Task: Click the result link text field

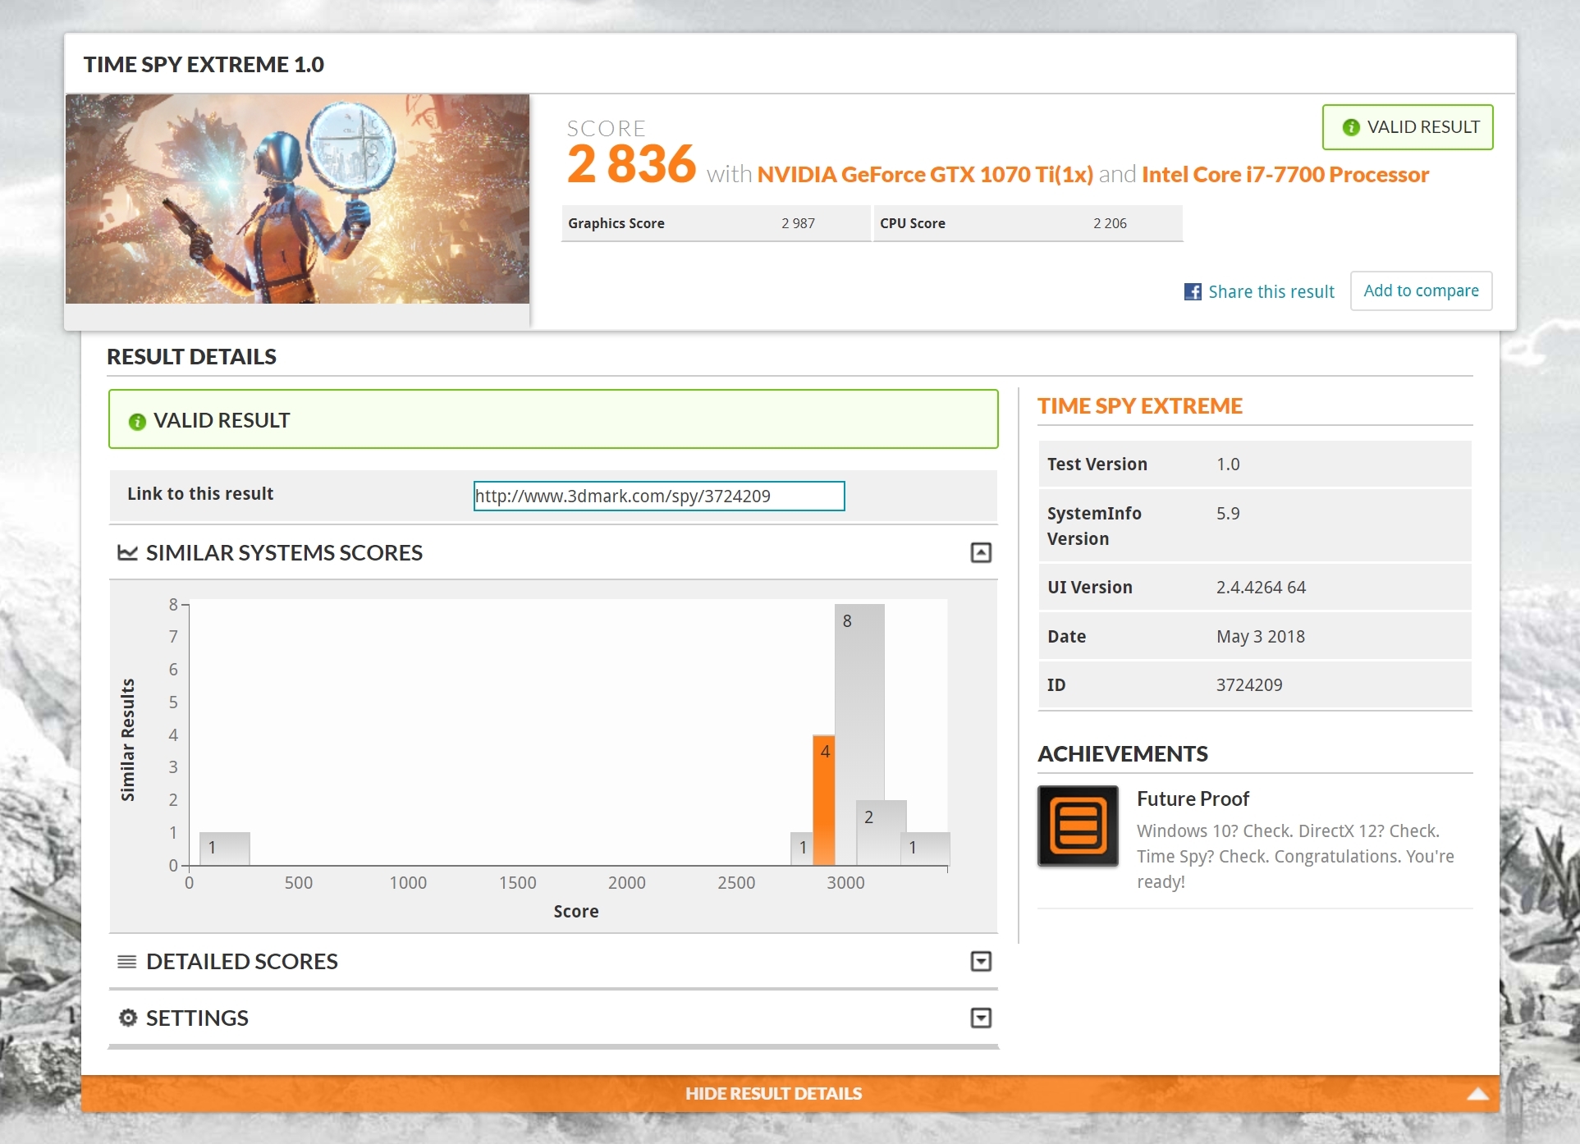Action: click(658, 496)
